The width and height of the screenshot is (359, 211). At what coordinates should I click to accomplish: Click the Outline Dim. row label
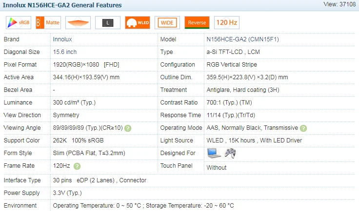pyautogui.click(x=176, y=77)
